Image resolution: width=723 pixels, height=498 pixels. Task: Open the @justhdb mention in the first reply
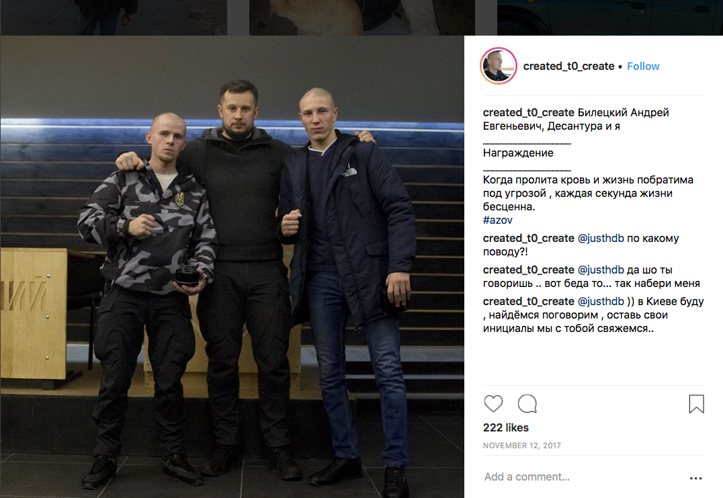point(601,239)
